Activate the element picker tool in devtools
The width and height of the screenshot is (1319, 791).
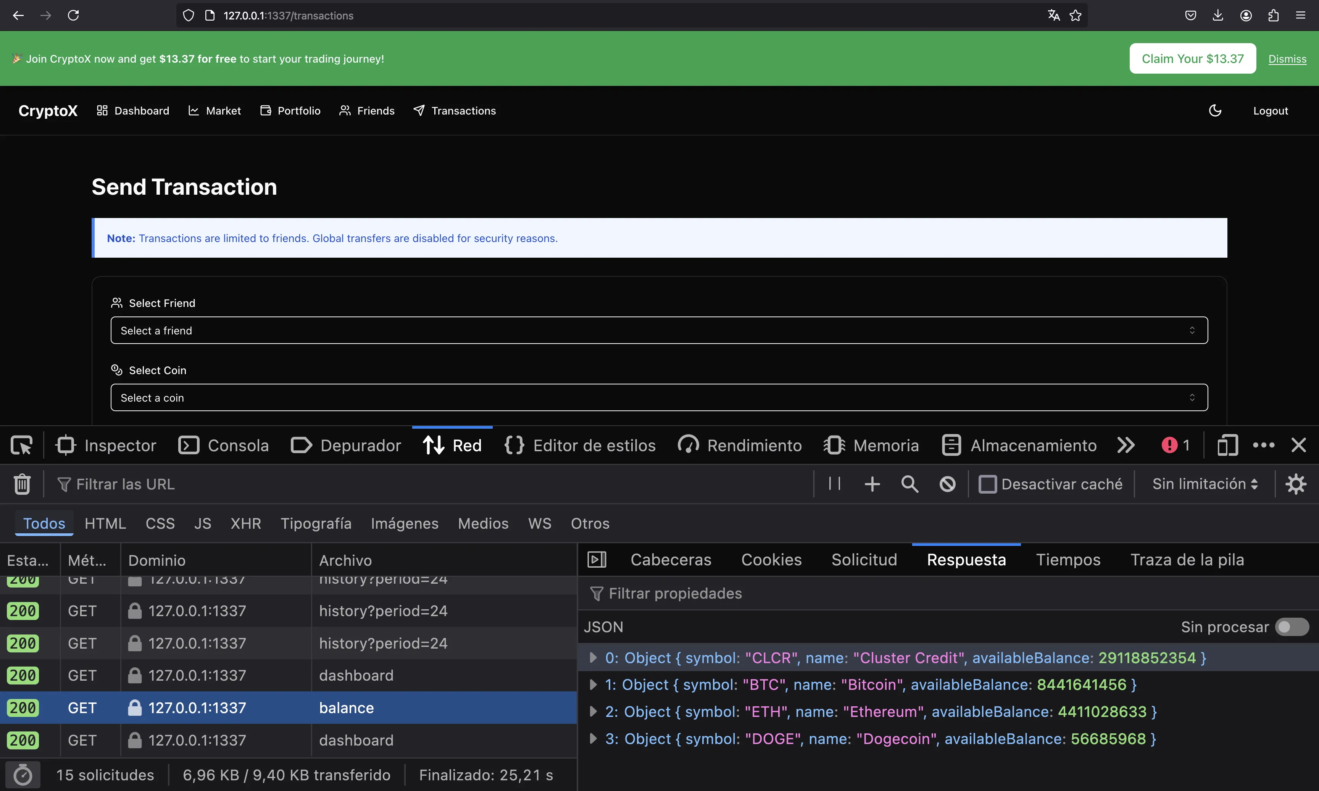pos(22,445)
